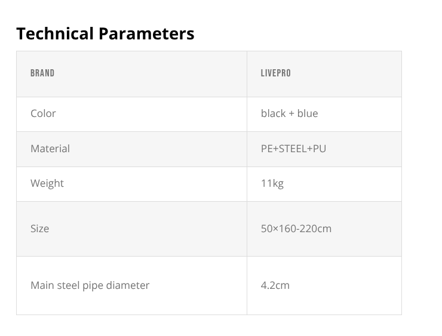Select the Weight row label
The height and width of the screenshot is (336, 442).
click(x=47, y=183)
